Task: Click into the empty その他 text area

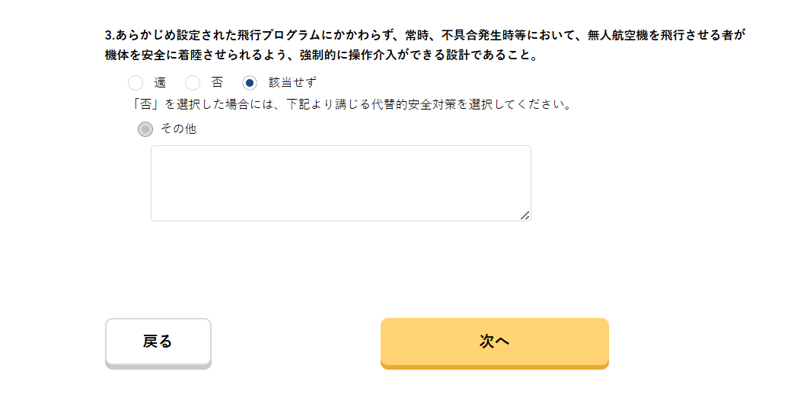Action: tap(340, 183)
